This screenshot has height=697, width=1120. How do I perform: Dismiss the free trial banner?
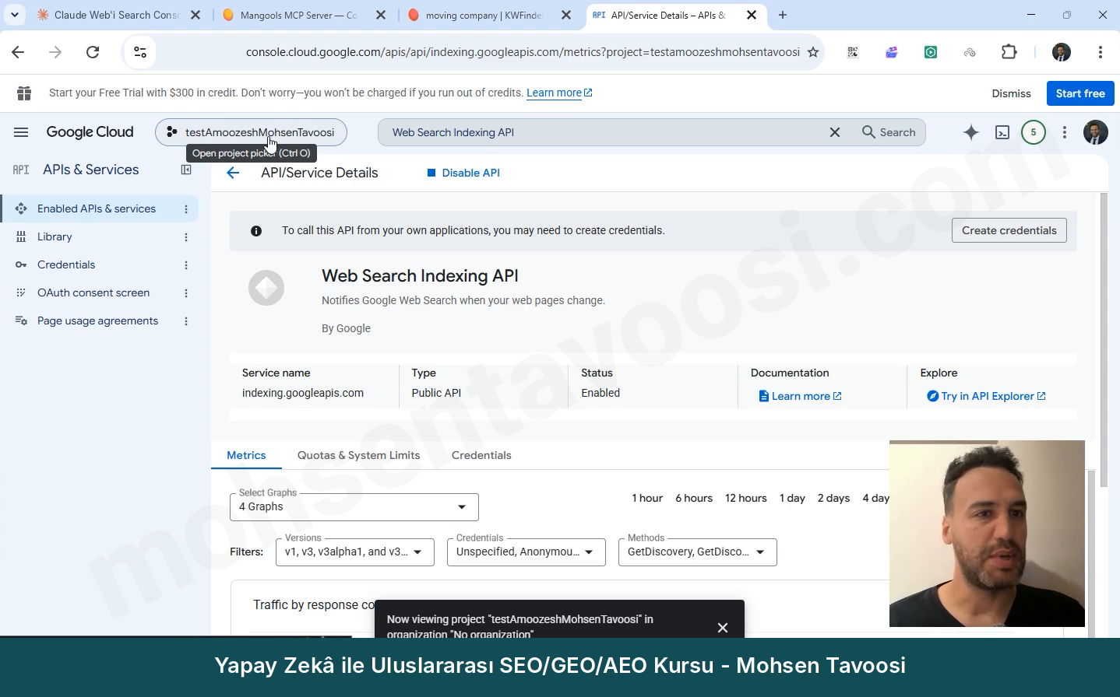1011,93
